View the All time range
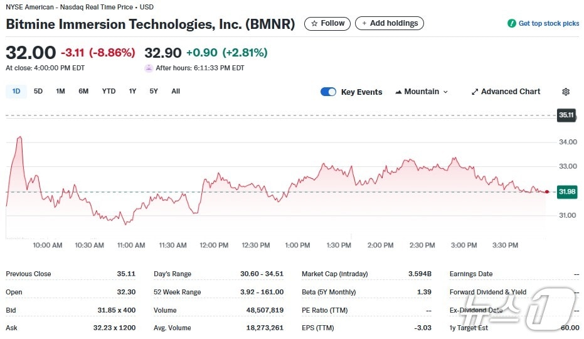The height and width of the screenshot is (339, 584). coord(176,91)
